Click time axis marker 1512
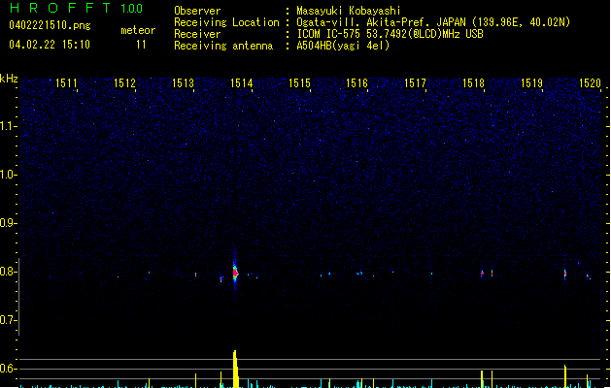 124,83
